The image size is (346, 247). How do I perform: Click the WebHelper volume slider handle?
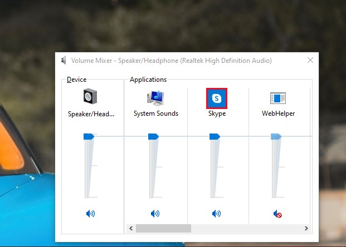(276, 136)
